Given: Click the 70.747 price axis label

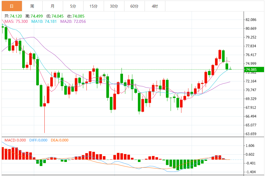Looking at the screenshot, I should [x=251, y=90].
